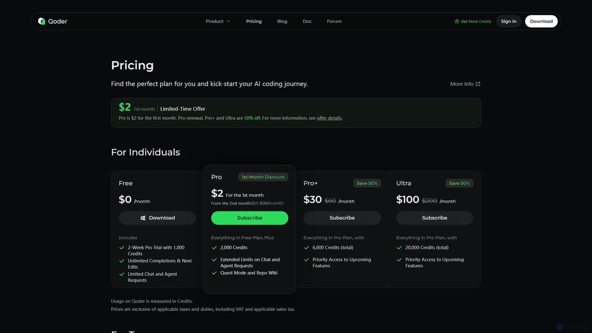Image resolution: width=592 pixels, height=333 pixels.
Task: Click the Pro+ Priority Access checkmark
Action: tap(307, 259)
